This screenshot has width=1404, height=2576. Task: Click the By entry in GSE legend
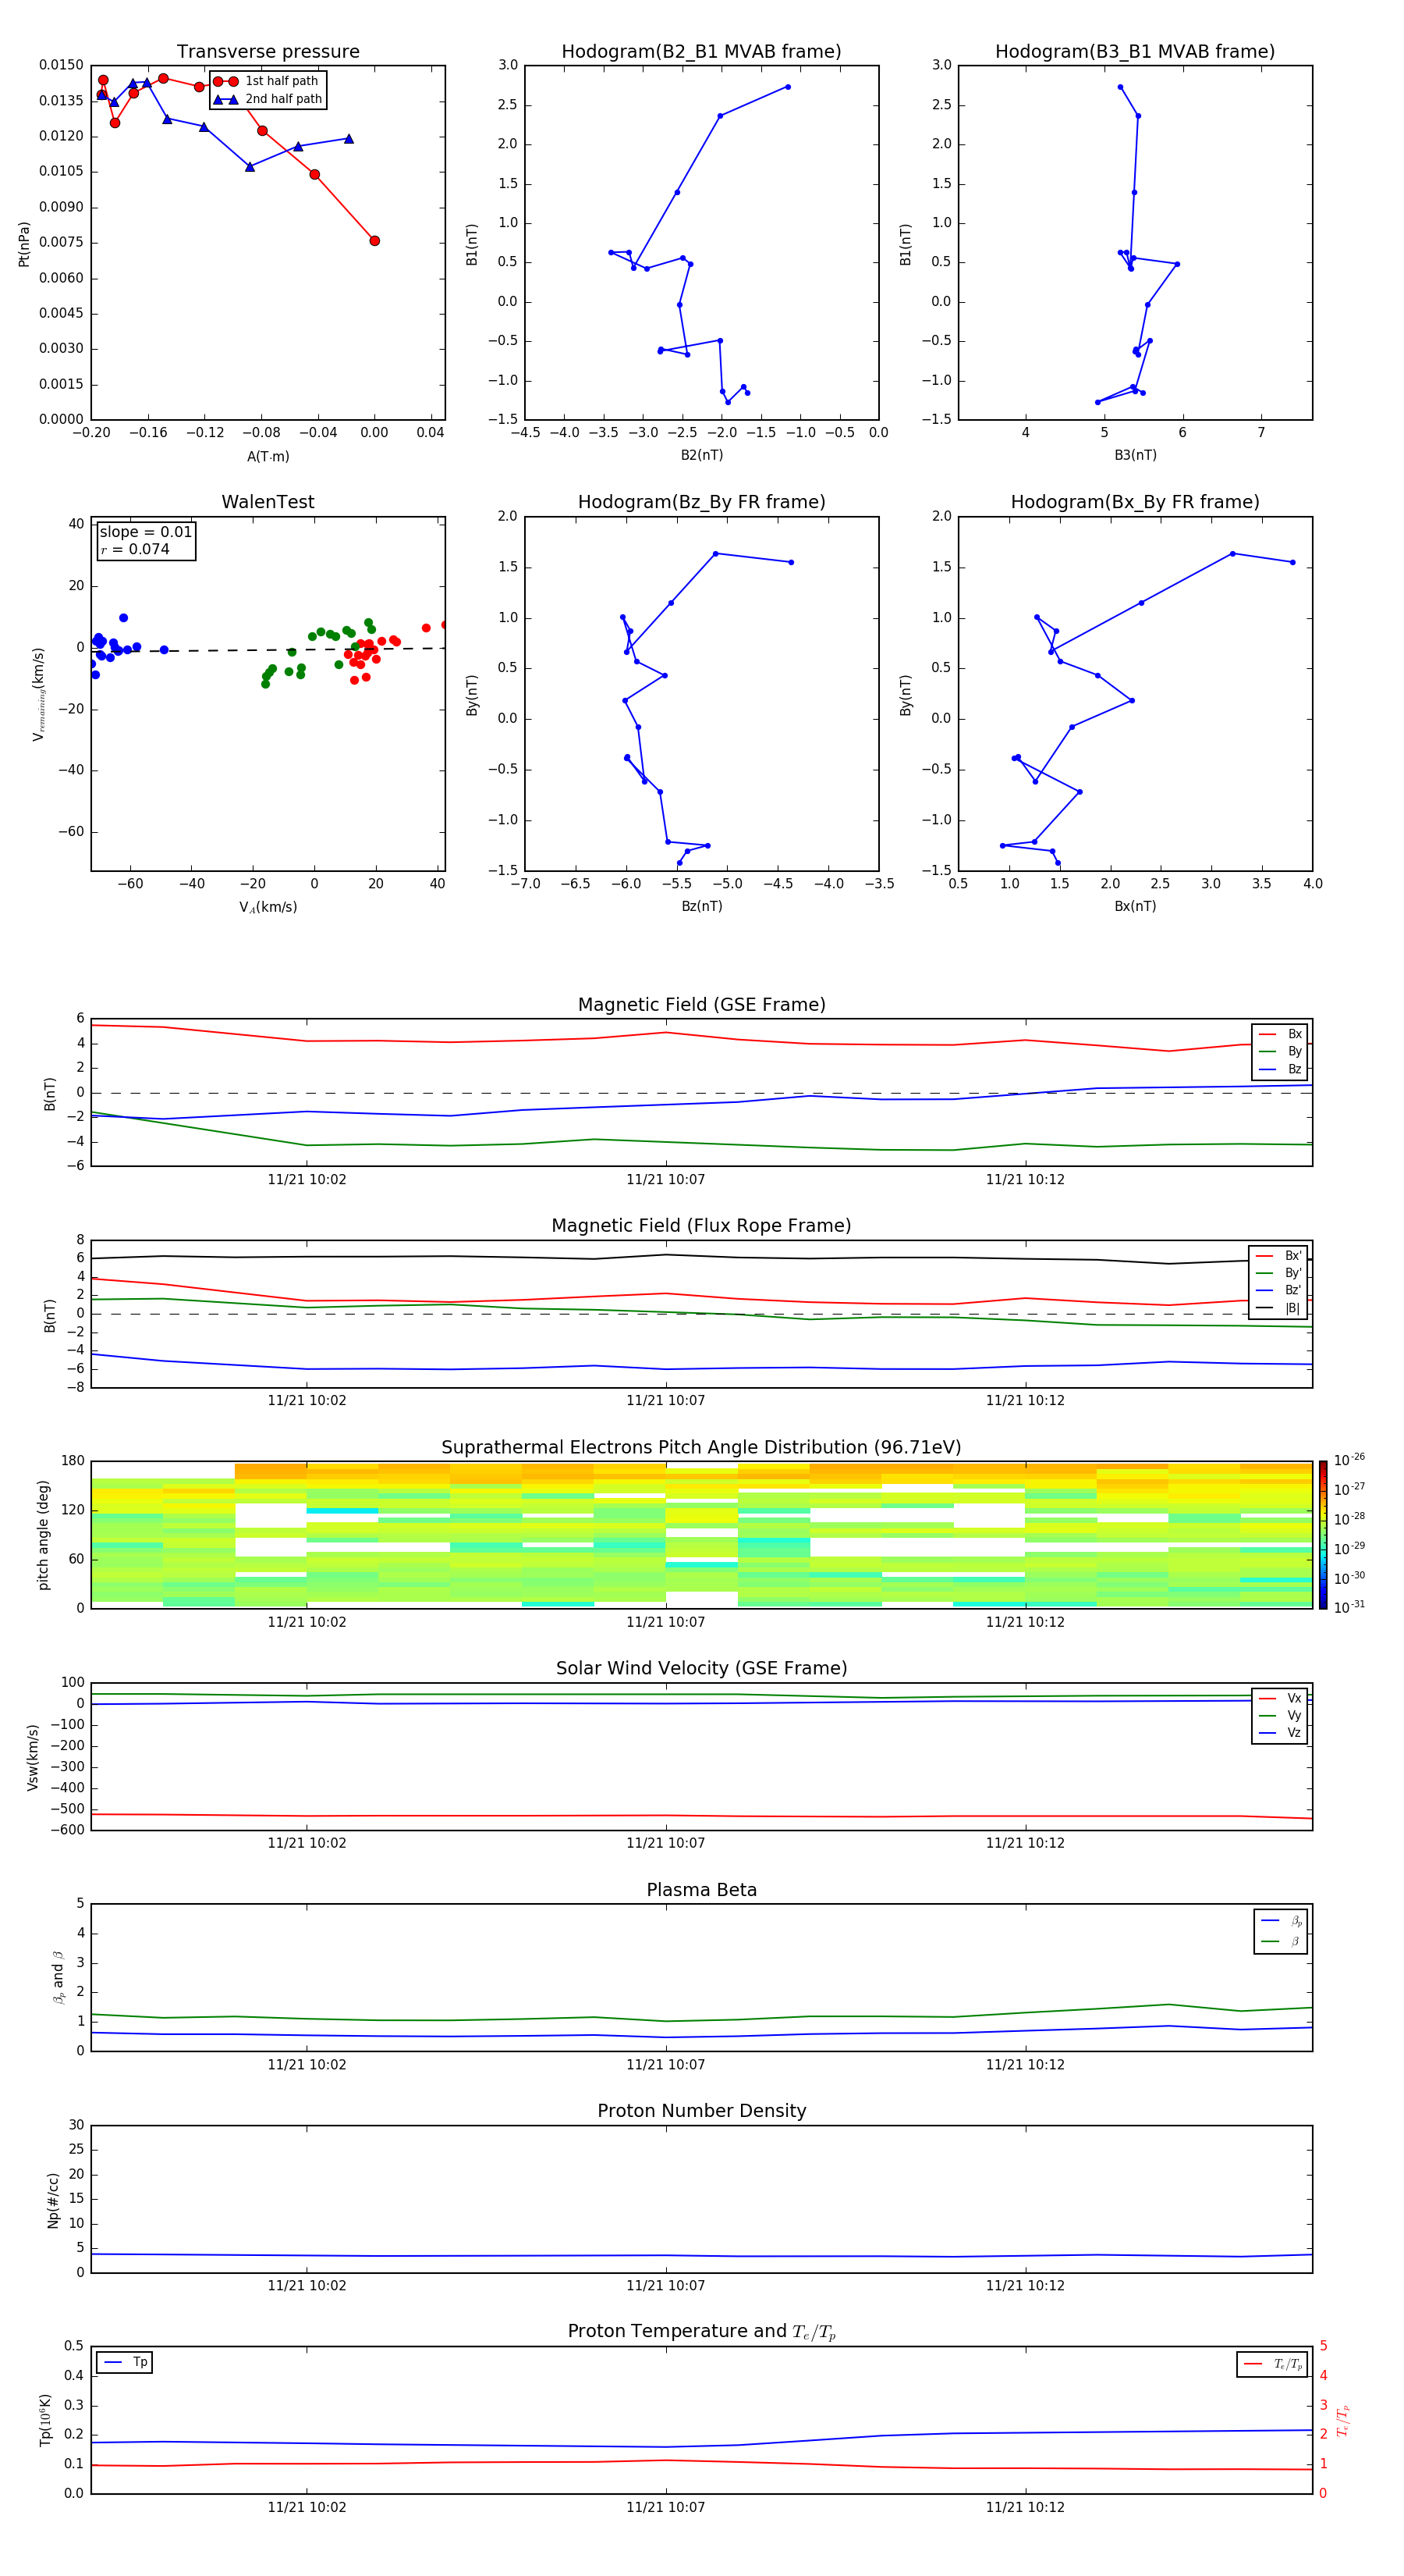coord(1280,1051)
